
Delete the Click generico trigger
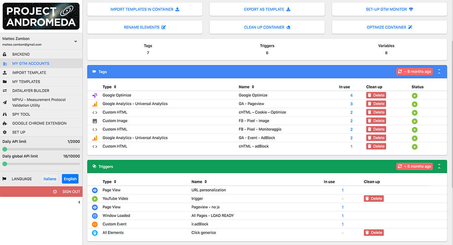pyautogui.click(x=374, y=233)
